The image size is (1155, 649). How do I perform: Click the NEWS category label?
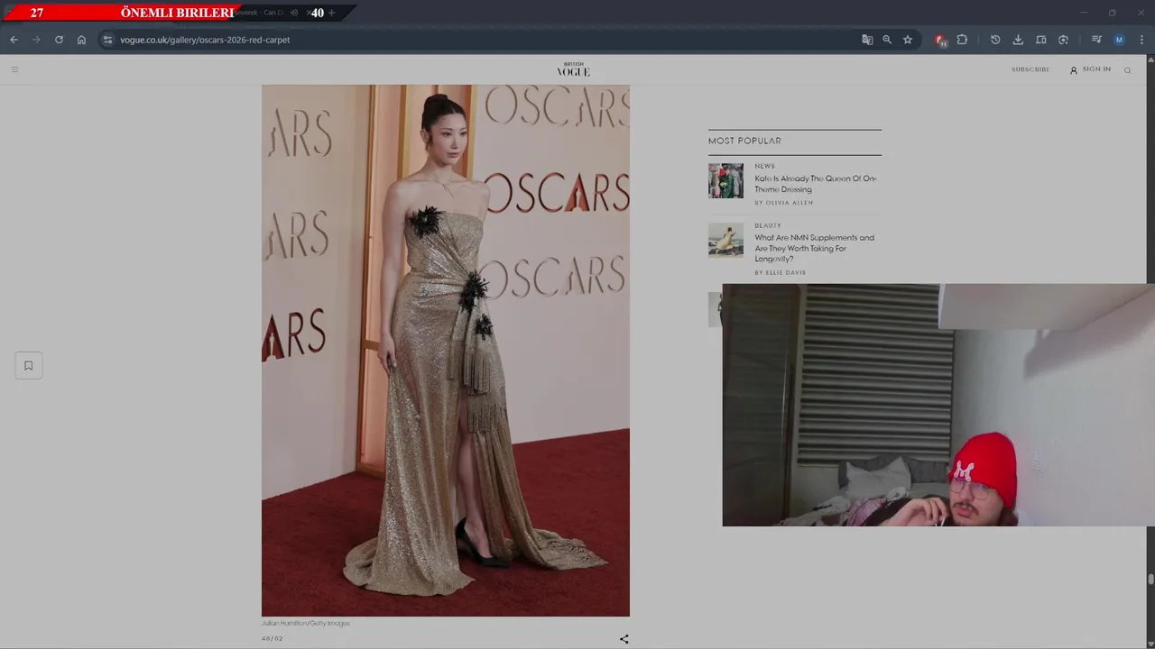point(764,166)
